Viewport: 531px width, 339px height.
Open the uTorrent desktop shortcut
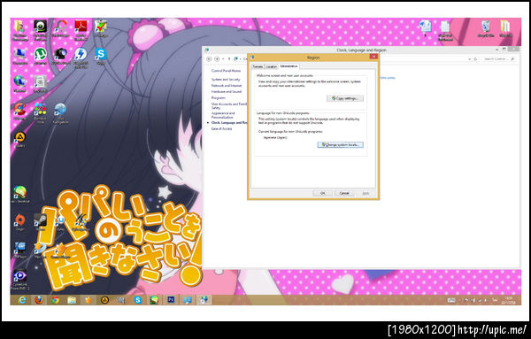(41, 57)
